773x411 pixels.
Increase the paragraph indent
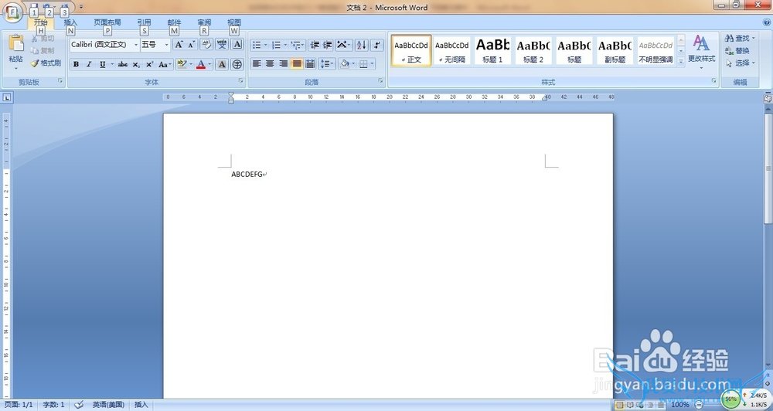click(327, 45)
